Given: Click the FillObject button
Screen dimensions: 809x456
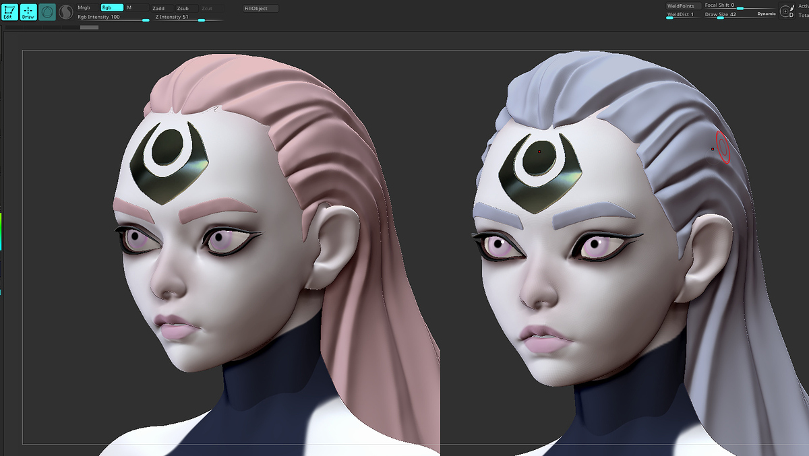Looking at the screenshot, I should [x=260, y=8].
